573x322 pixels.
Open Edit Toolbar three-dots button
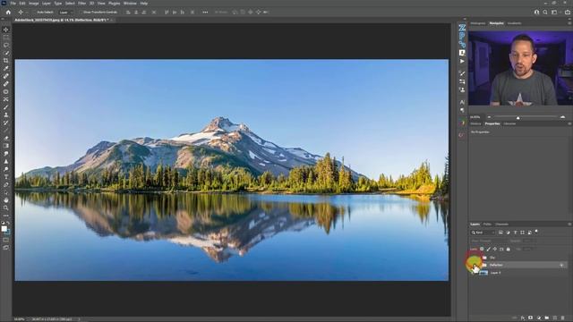pos(6,216)
